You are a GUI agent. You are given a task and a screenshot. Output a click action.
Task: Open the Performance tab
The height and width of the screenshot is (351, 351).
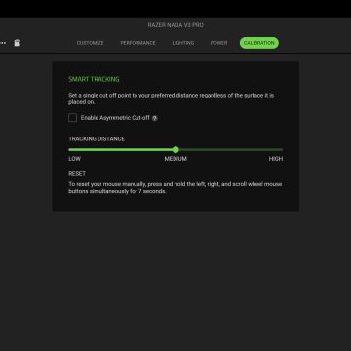[x=137, y=43]
